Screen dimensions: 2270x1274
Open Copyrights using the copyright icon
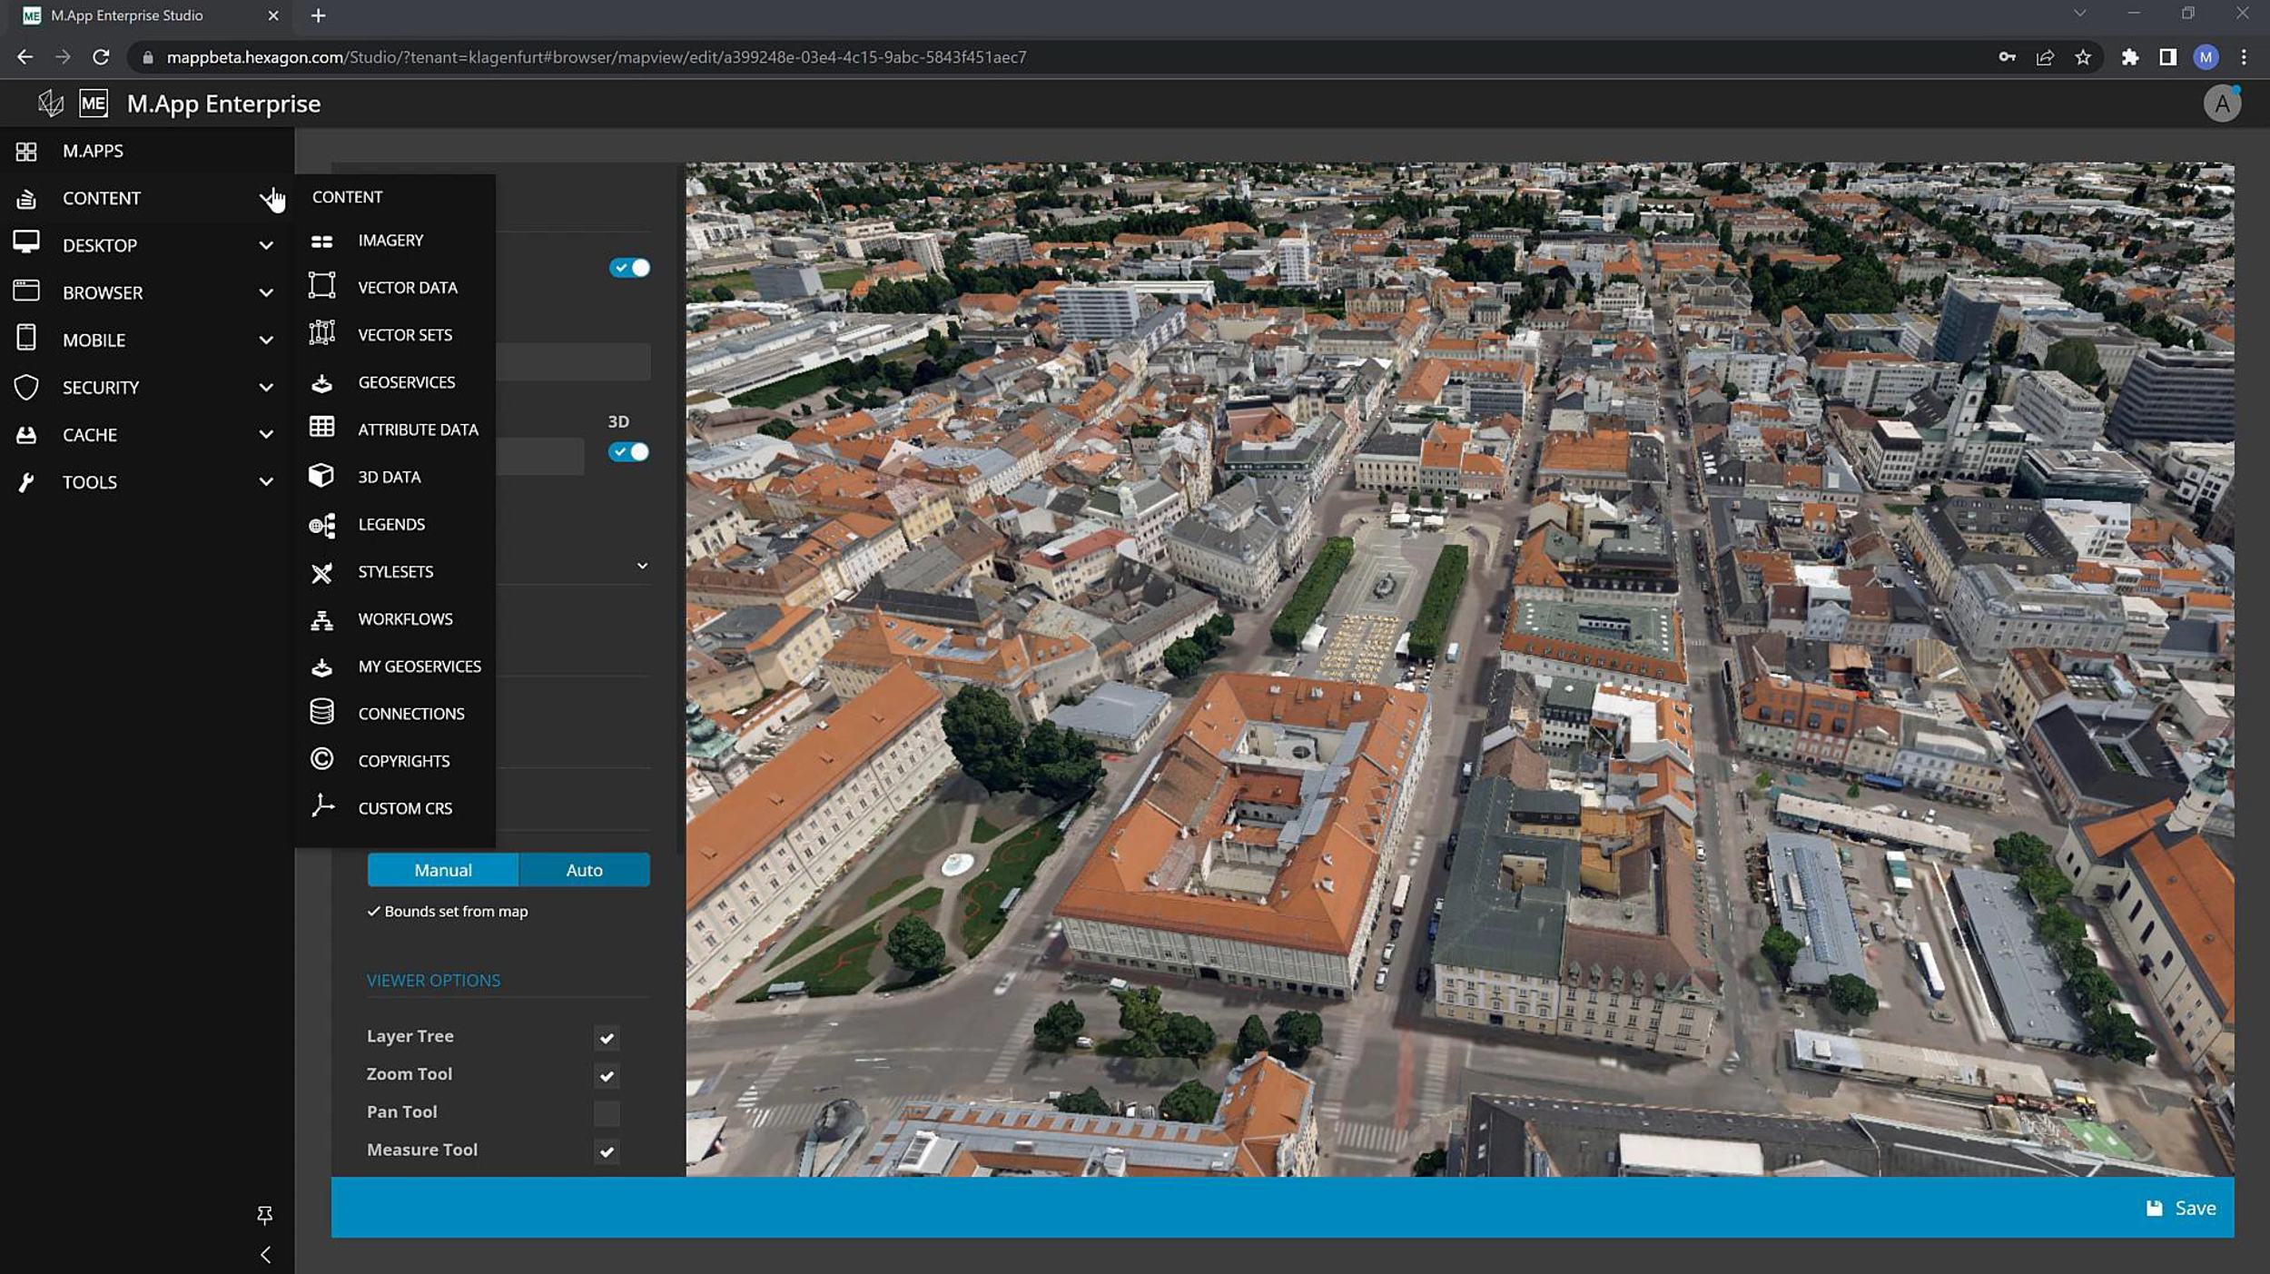(322, 759)
